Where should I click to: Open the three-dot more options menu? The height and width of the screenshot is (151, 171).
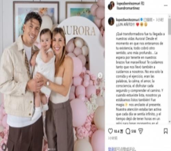[x=166, y=5]
